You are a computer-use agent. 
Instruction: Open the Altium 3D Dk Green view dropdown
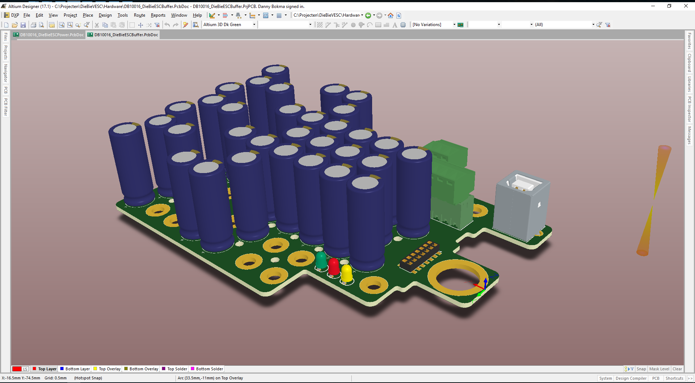[x=254, y=25]
